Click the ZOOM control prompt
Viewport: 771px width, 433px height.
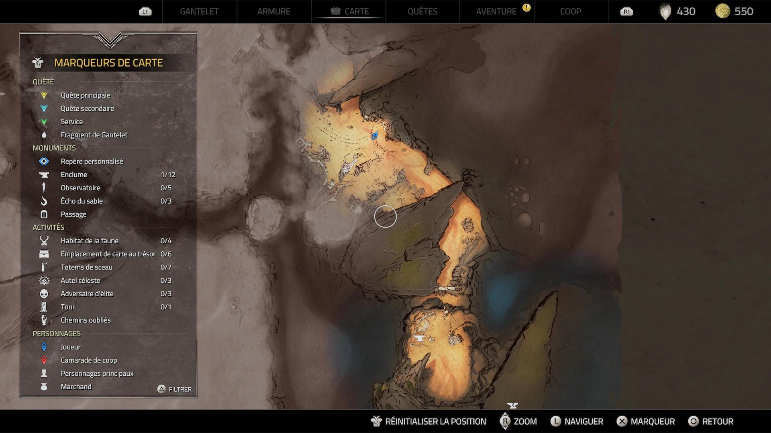pos(518,421)
